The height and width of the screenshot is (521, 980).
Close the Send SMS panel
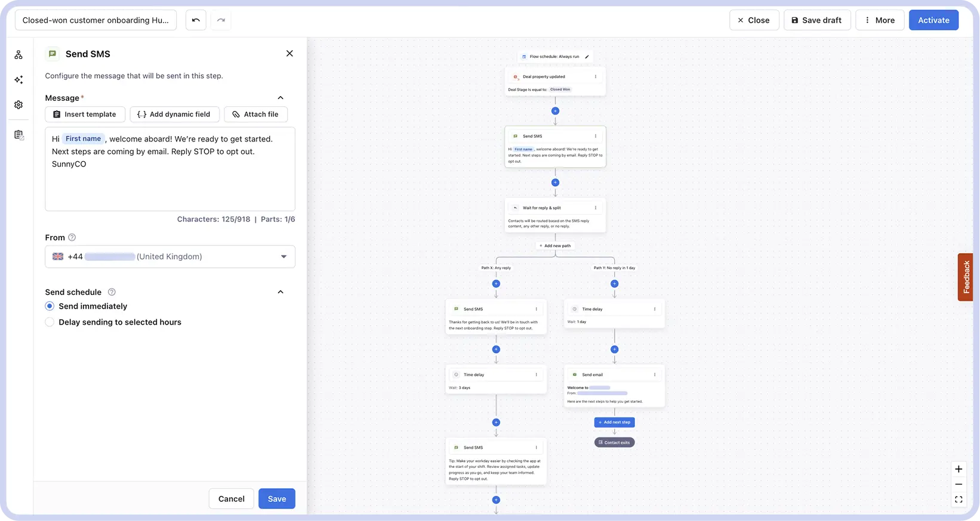289,54
